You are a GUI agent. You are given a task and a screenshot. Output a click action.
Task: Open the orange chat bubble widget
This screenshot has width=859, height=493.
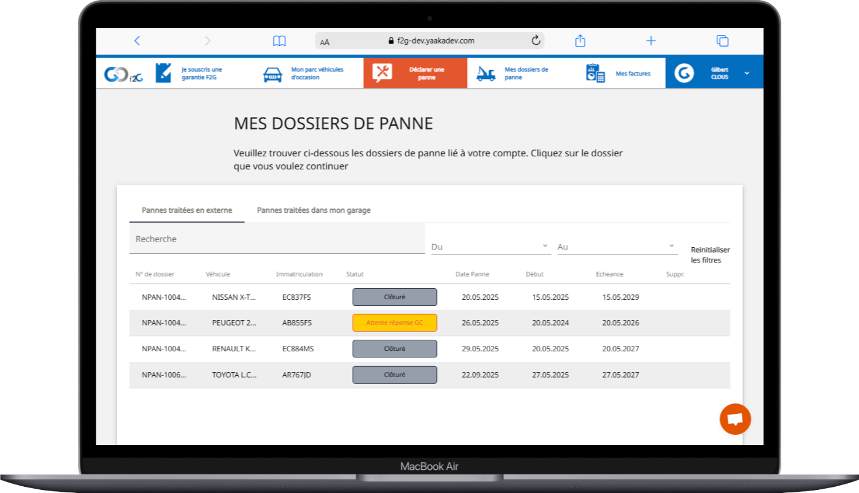click(735, 419)
